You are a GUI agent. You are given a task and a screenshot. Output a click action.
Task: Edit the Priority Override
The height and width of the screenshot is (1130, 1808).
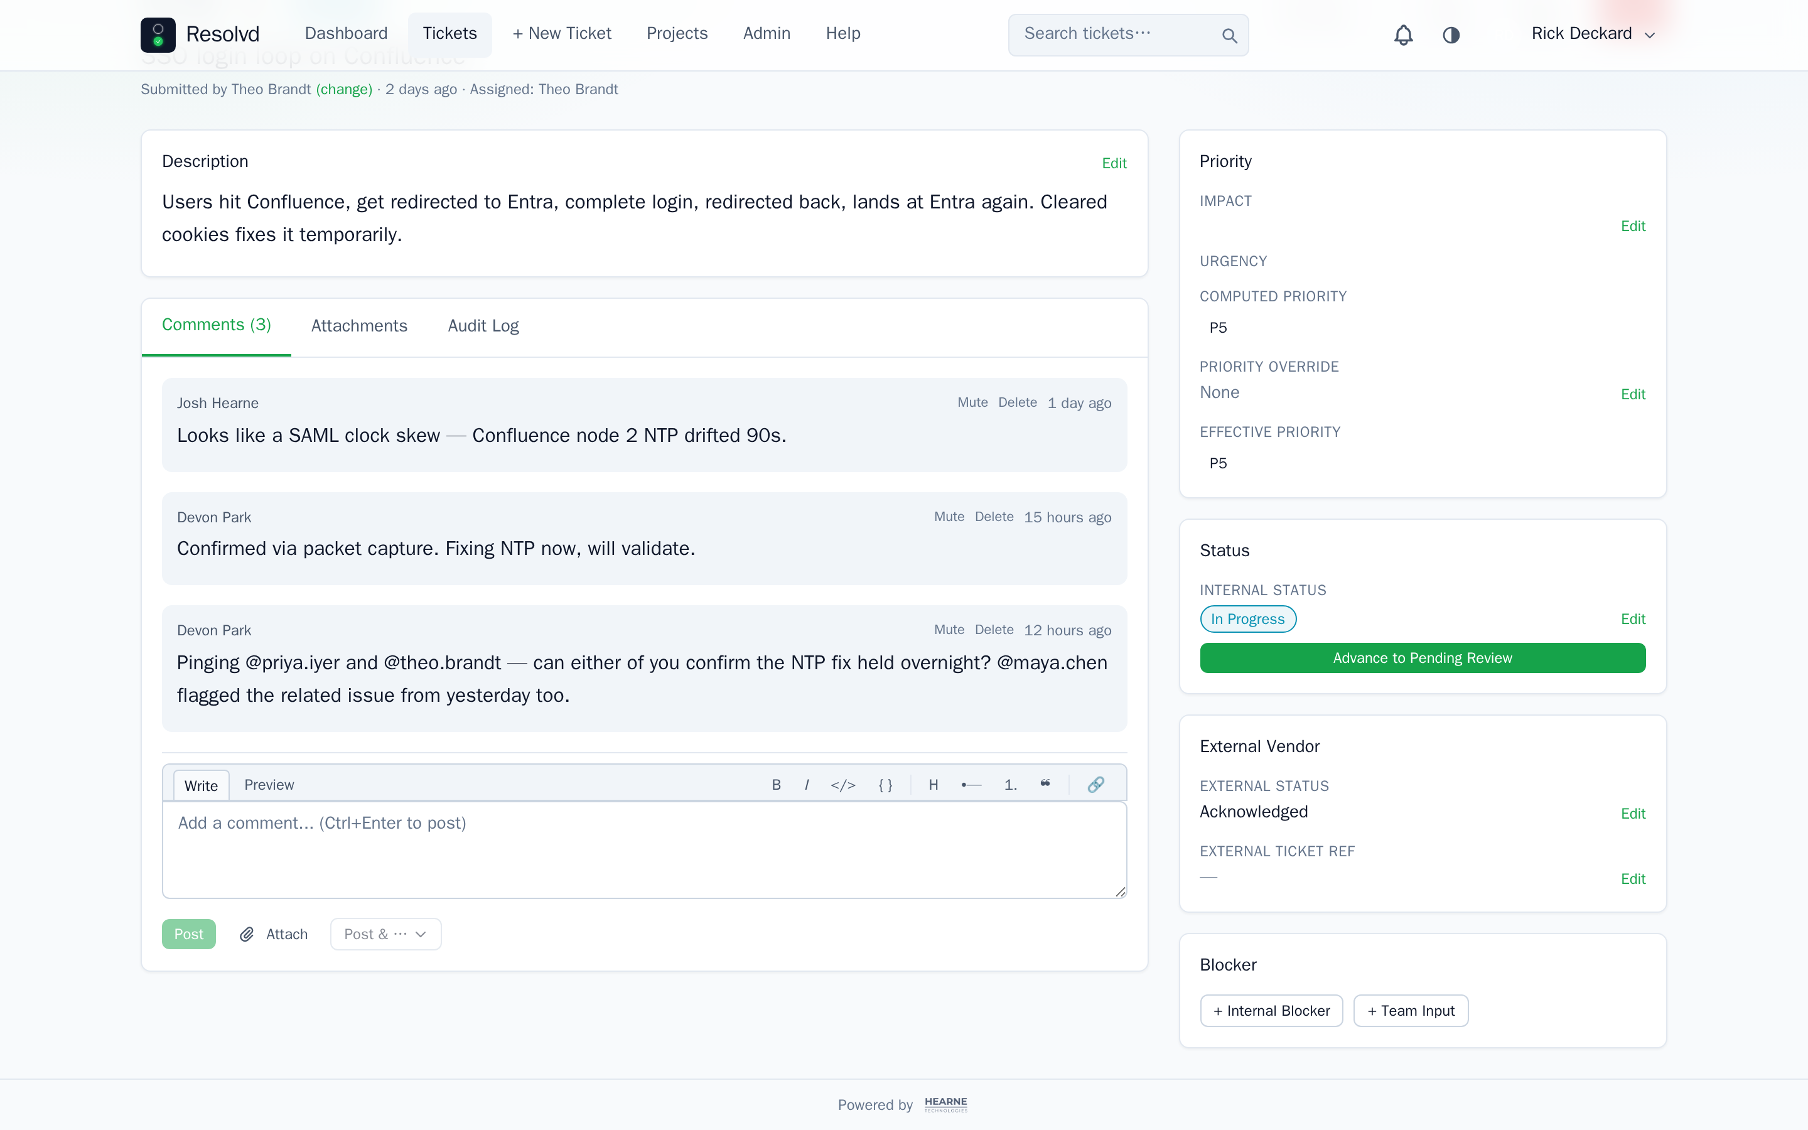click(x=1632, y=394)
